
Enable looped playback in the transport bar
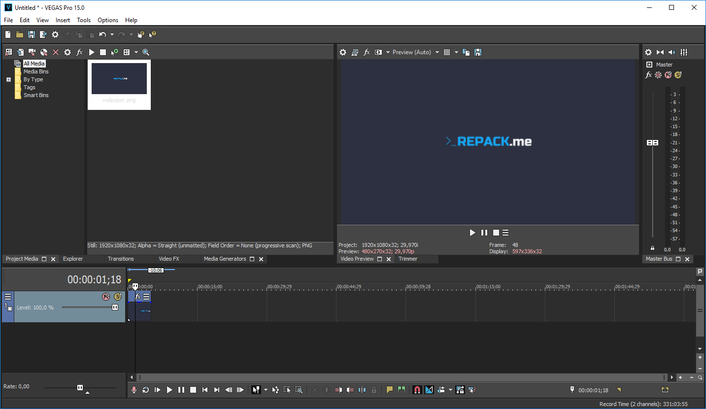tap(145, 390)
